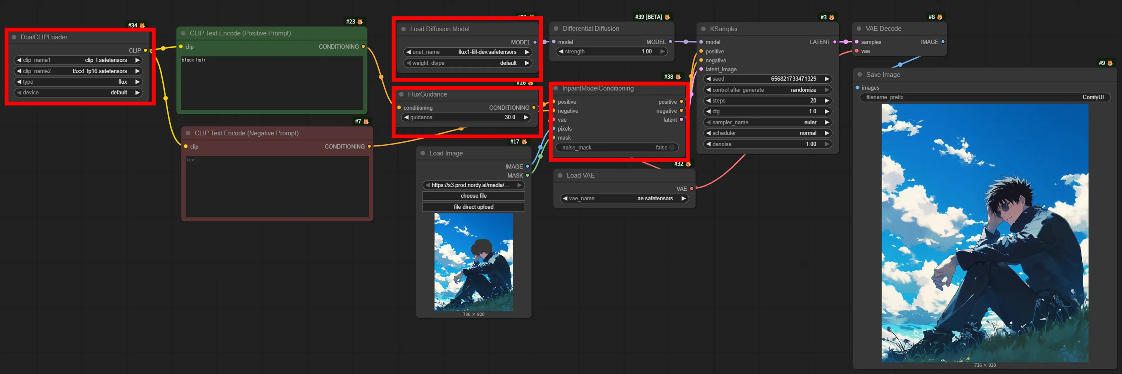Collapse the Load VAE node dot

[x=560, y=175]
